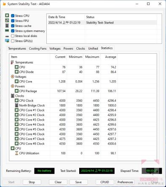Select the Statistics tab
This screenshot has height=187, width=166.
(107, 48)
